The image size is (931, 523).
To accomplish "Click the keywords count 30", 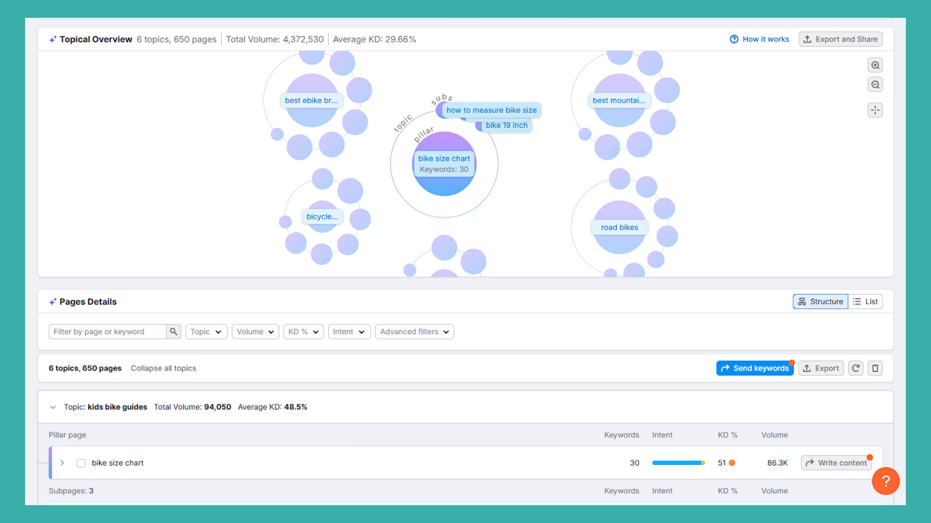I will [x=634, y=463].
